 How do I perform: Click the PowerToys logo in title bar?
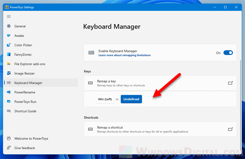(x=7, y=7)
